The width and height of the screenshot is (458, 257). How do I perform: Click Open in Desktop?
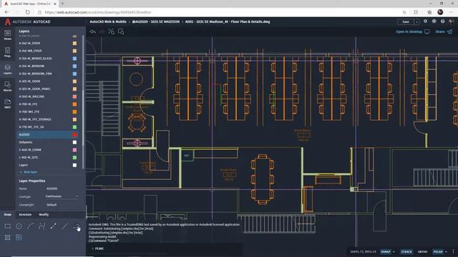tap(412, 31)
